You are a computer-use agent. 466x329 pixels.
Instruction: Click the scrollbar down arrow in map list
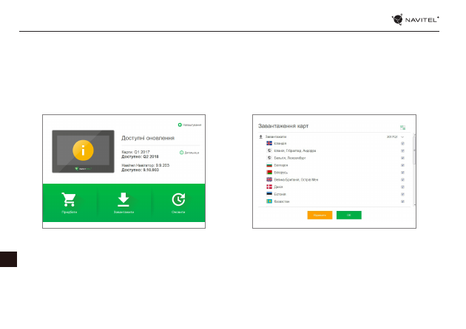pyautogui.click(x=414, y=204)
